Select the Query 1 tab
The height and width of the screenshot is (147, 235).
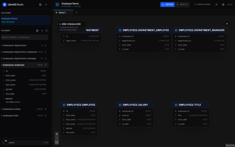coord(62,13)
